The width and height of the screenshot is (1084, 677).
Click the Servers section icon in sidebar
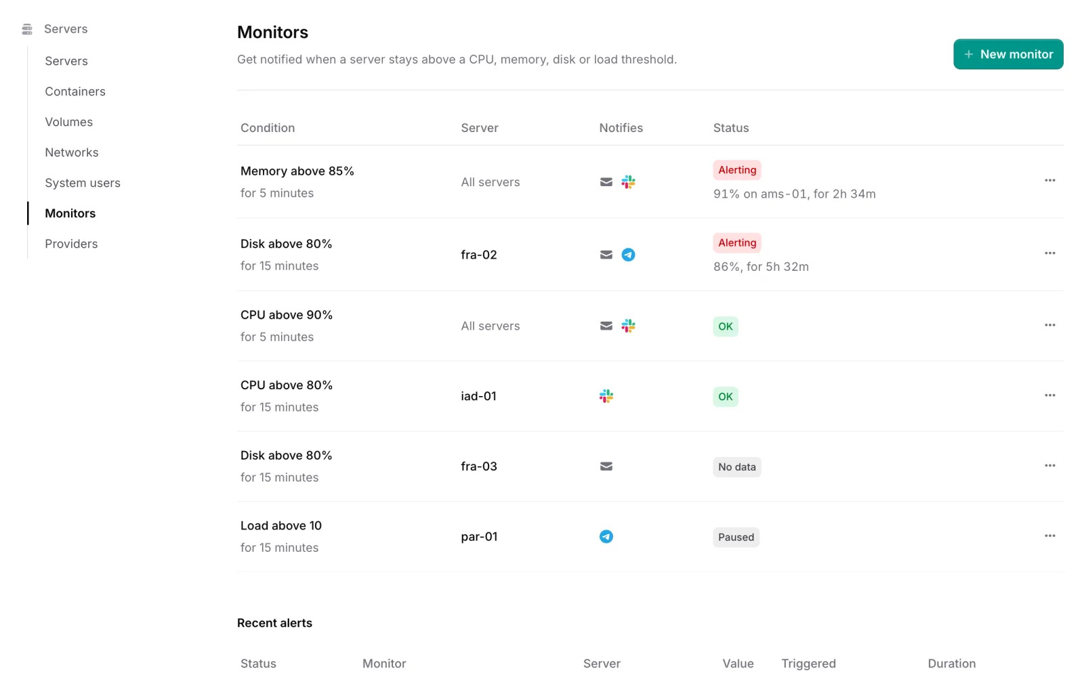tap(27, 29)
